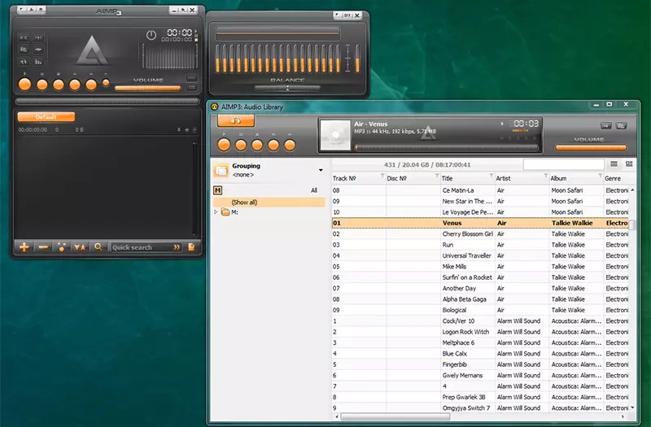Click Stop in the Audio Library window
The image size is (651, 427).
(257, 146)
